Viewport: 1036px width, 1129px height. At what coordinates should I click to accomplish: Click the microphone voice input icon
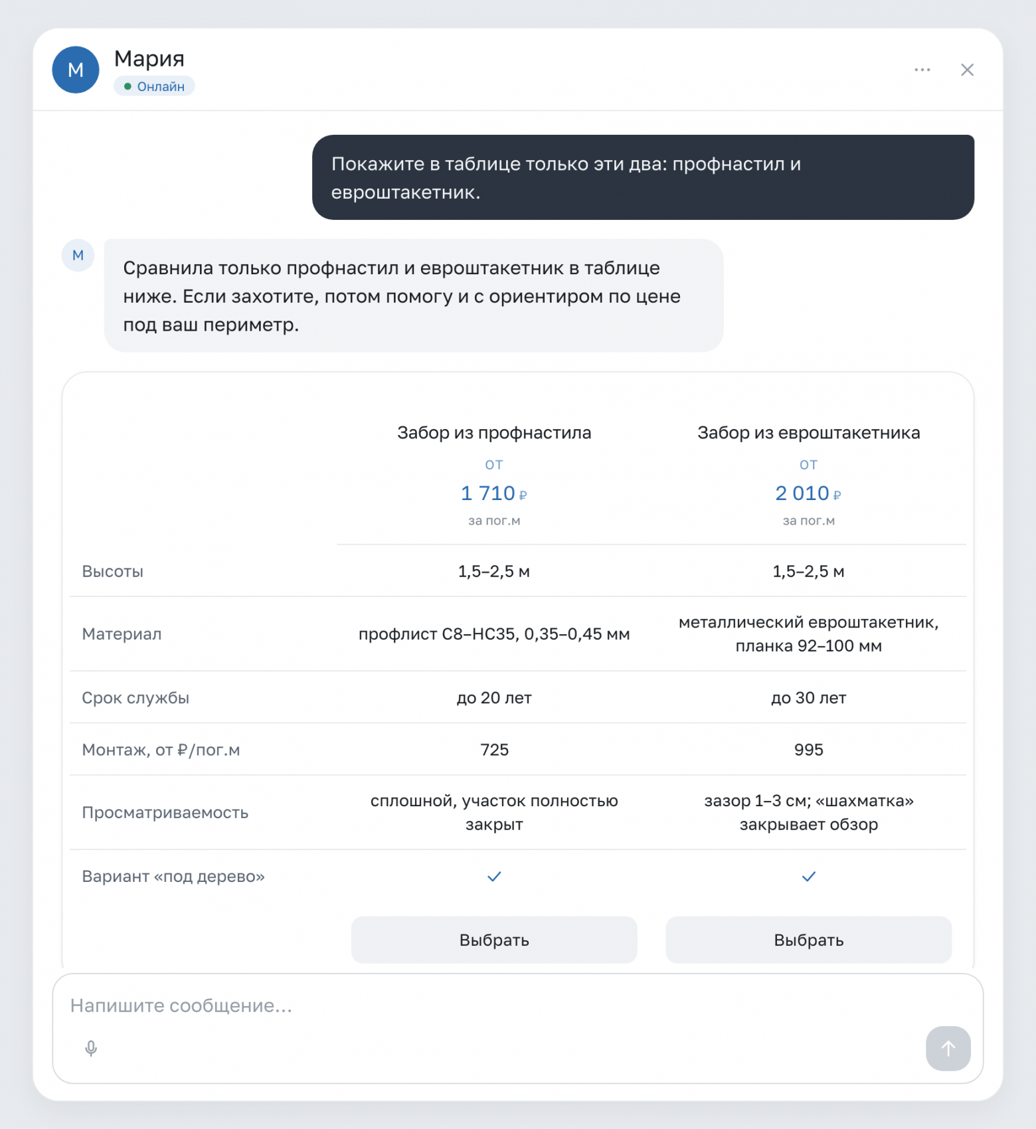click(91, 1048)
